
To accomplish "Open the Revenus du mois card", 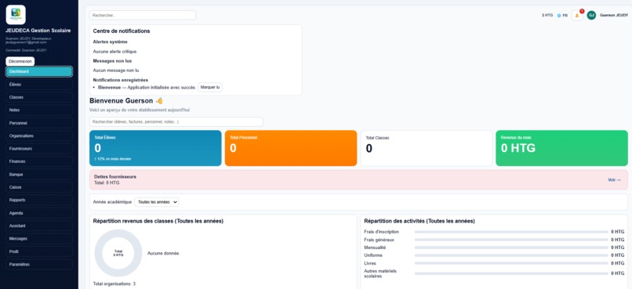I will click(x=562, y=148).
